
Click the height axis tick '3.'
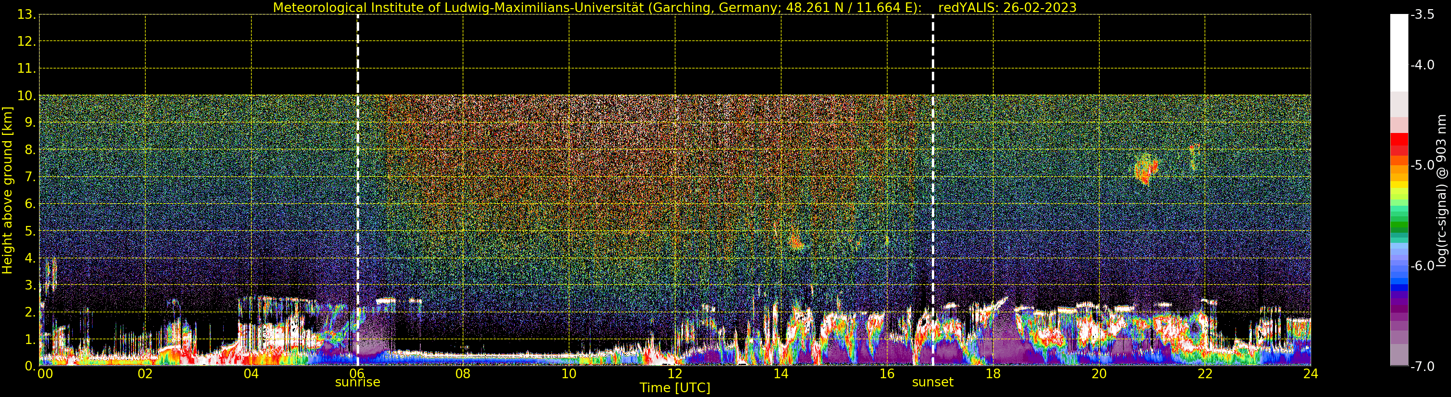[x=30, y=285]
